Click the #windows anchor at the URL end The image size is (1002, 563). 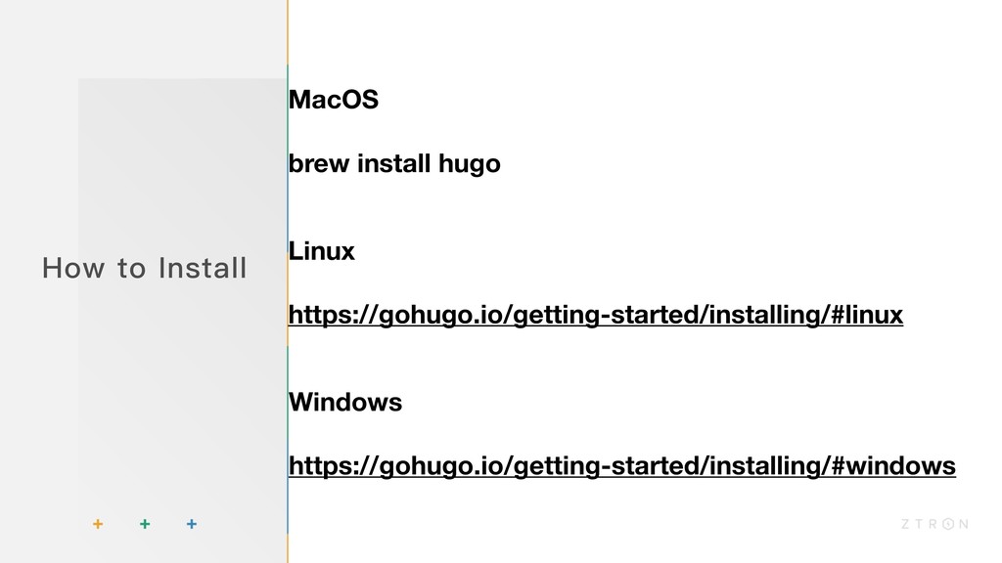click(890, 467)
